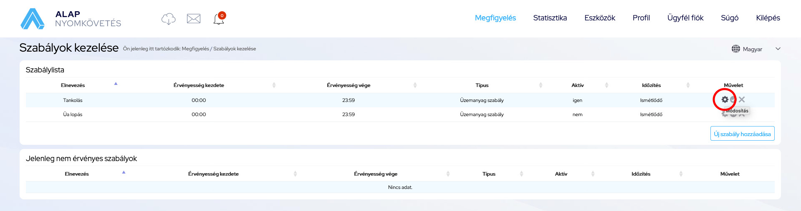Click the Alap Nyomkövetés logo
This screenshot has width=801, height=211.
[x=70, y=19]
